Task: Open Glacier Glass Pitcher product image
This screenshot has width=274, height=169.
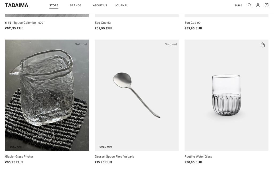Action: tap(47, 95)
